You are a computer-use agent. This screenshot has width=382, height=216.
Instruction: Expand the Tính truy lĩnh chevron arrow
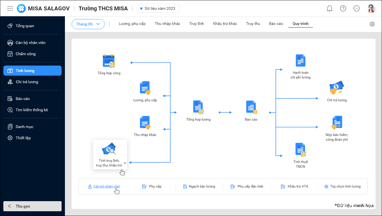pyautogui.click(x=125, y=163)
